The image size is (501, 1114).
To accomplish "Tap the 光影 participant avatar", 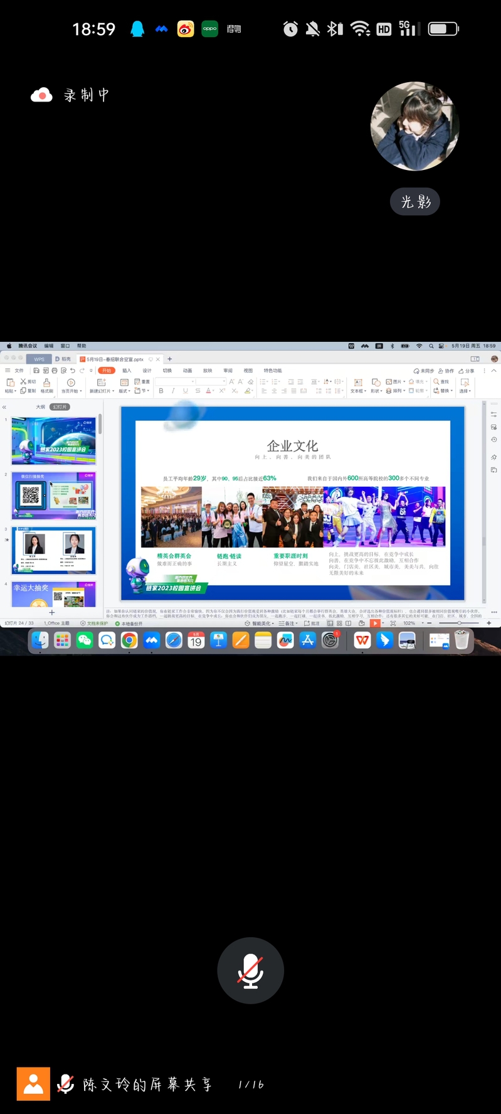I will [x=414, y=126].
